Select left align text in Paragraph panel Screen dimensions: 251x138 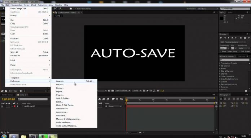click(x=221, y=99)
